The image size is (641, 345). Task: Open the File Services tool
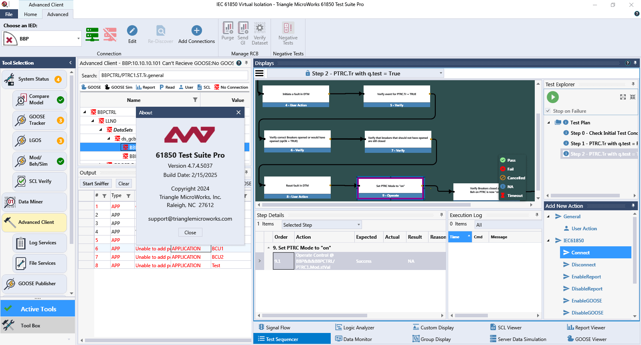click(x=40, y=263)
